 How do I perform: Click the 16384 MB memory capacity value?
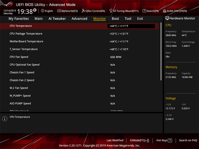[x=187, y=77]
